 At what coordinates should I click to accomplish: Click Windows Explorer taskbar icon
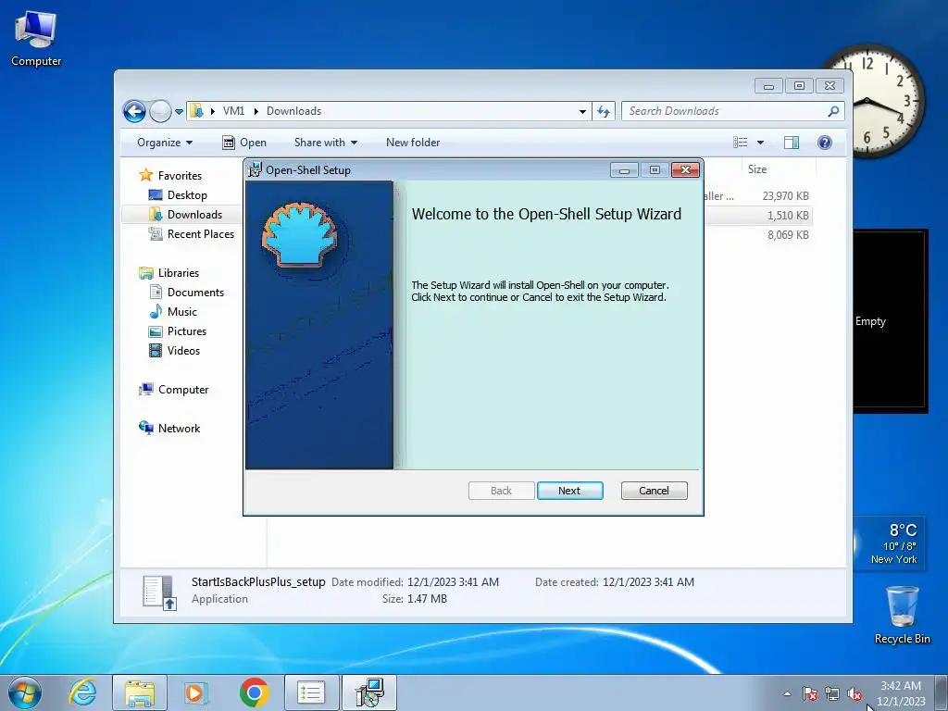140,692
